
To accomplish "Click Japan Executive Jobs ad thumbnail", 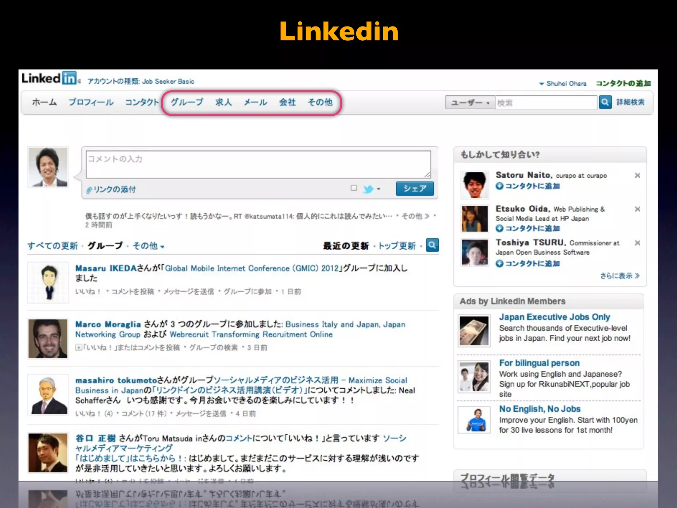I will [474, 331].
